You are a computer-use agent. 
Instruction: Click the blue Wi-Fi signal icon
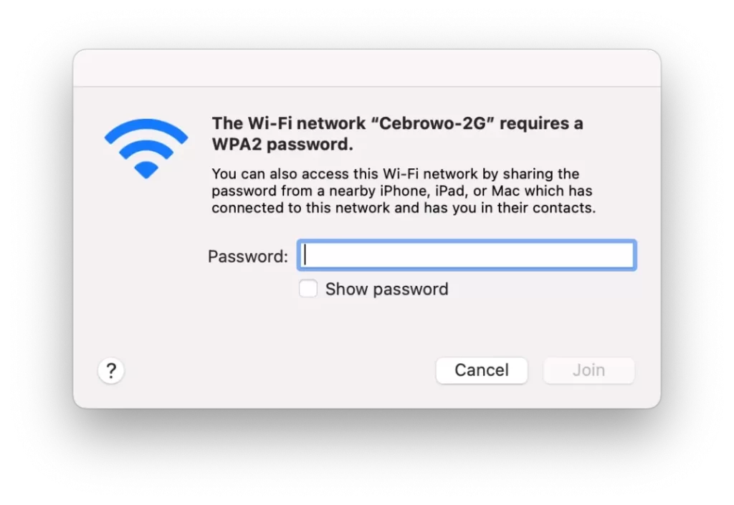[x=146, y=148]
